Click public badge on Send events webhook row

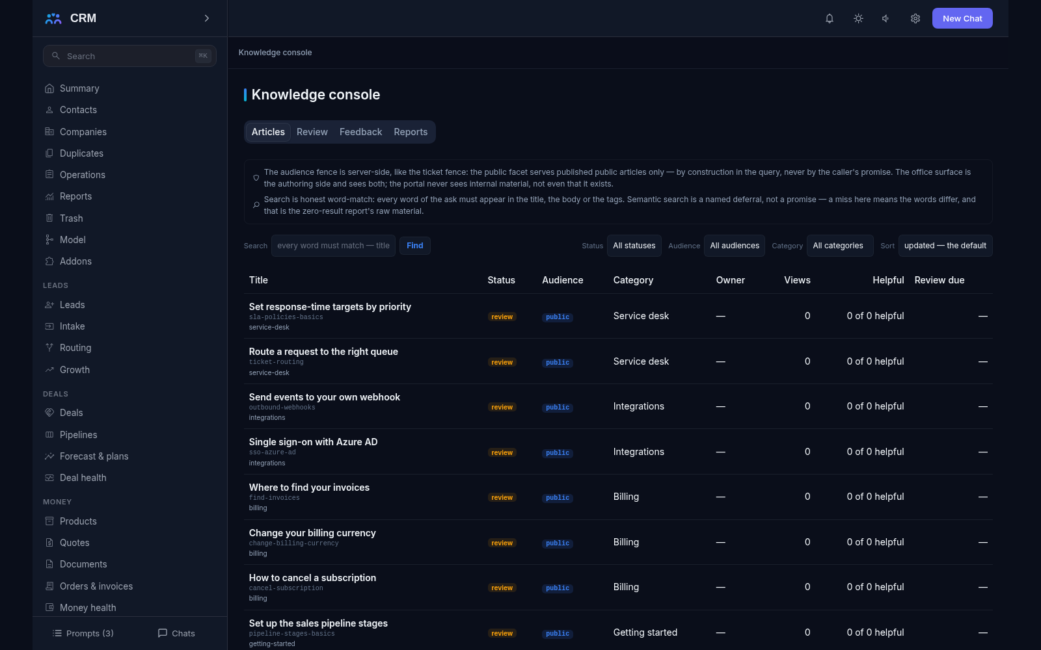pos(558,407)
